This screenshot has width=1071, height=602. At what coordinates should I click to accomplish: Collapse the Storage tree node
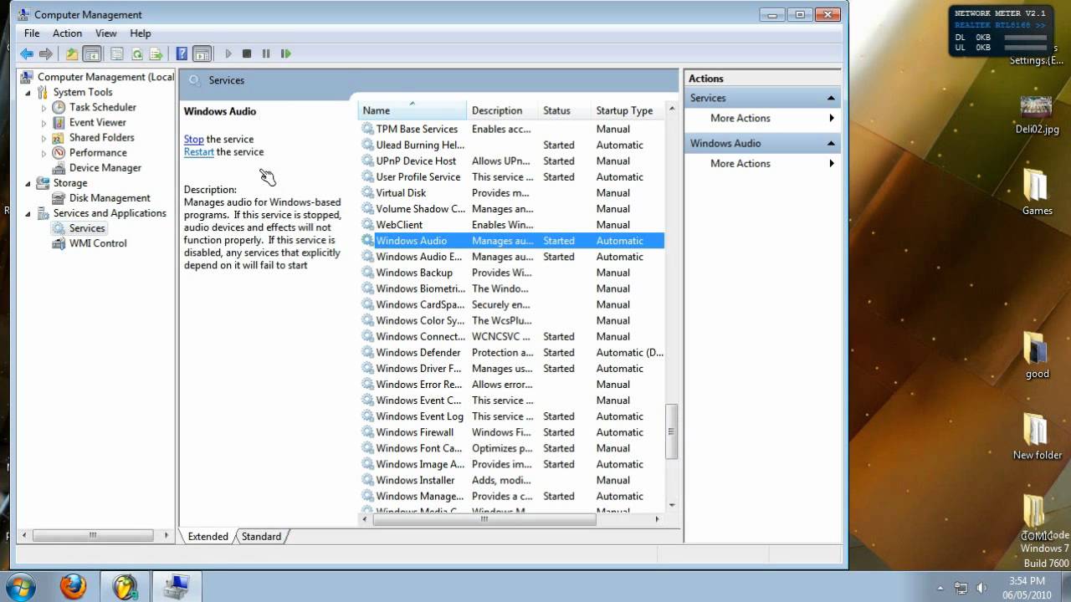point(28,183)
